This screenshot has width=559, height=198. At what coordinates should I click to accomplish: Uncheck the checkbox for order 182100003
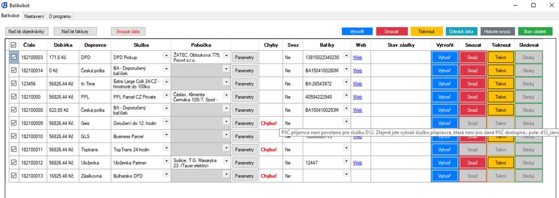coord(14,57)
